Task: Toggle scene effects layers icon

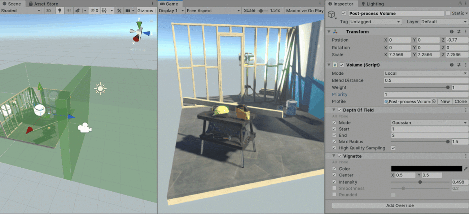Action: (x=77, y=10)
